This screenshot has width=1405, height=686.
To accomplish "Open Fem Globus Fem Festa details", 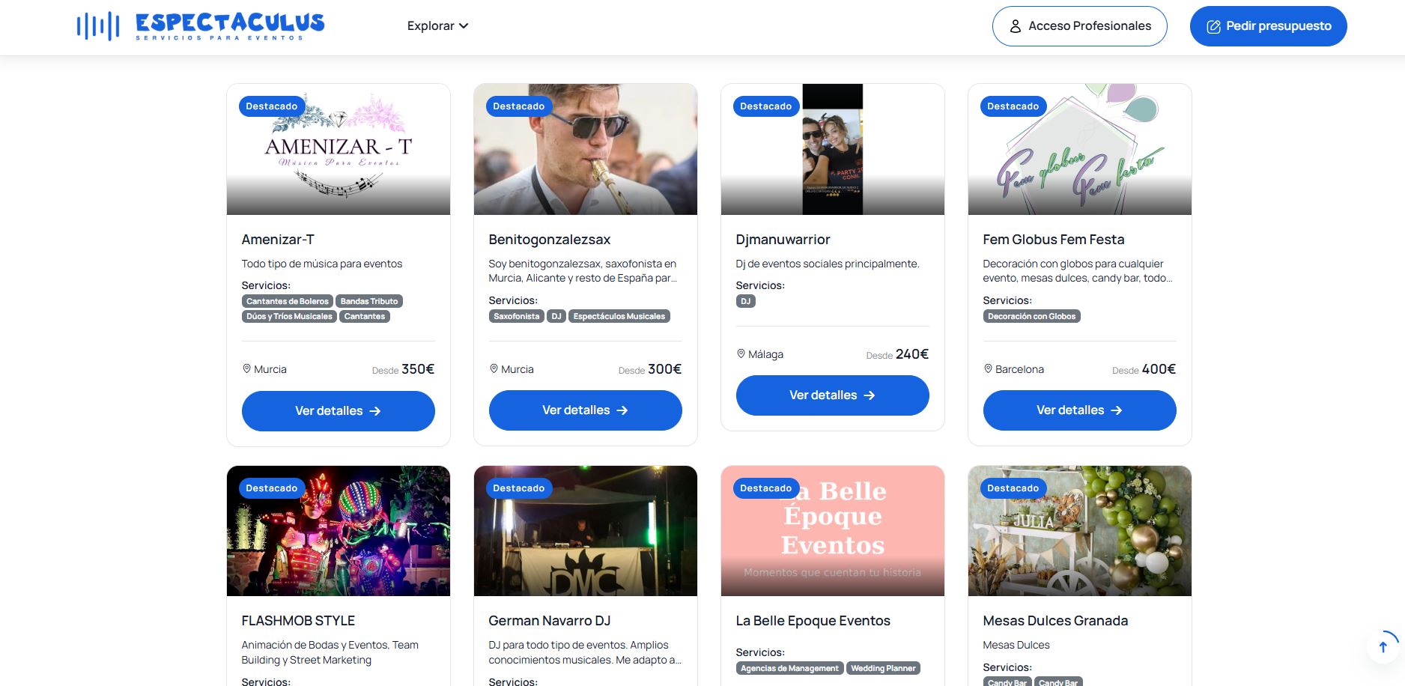I will point(1078,410).
